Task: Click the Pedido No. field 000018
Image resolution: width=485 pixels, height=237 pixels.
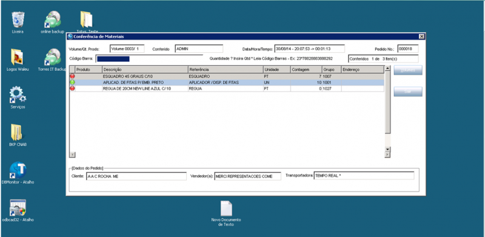Action: click(x=407, y=49)
